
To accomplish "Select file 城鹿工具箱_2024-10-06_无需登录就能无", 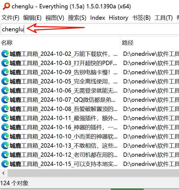I will click(64, 91).
